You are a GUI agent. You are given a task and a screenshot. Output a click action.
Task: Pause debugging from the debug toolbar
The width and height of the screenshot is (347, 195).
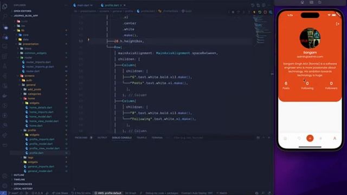click(233, 12)
